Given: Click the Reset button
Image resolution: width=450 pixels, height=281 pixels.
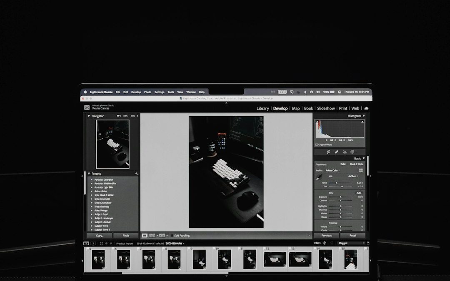Looking at the screenshot, I should tap(352, 236).
